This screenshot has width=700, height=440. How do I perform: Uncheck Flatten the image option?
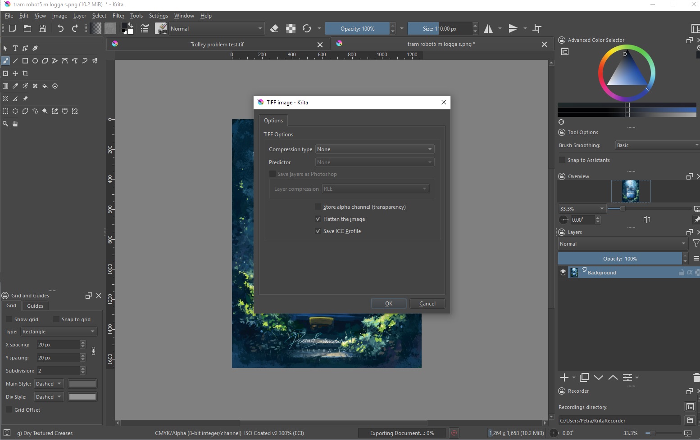tap(318, 219)
